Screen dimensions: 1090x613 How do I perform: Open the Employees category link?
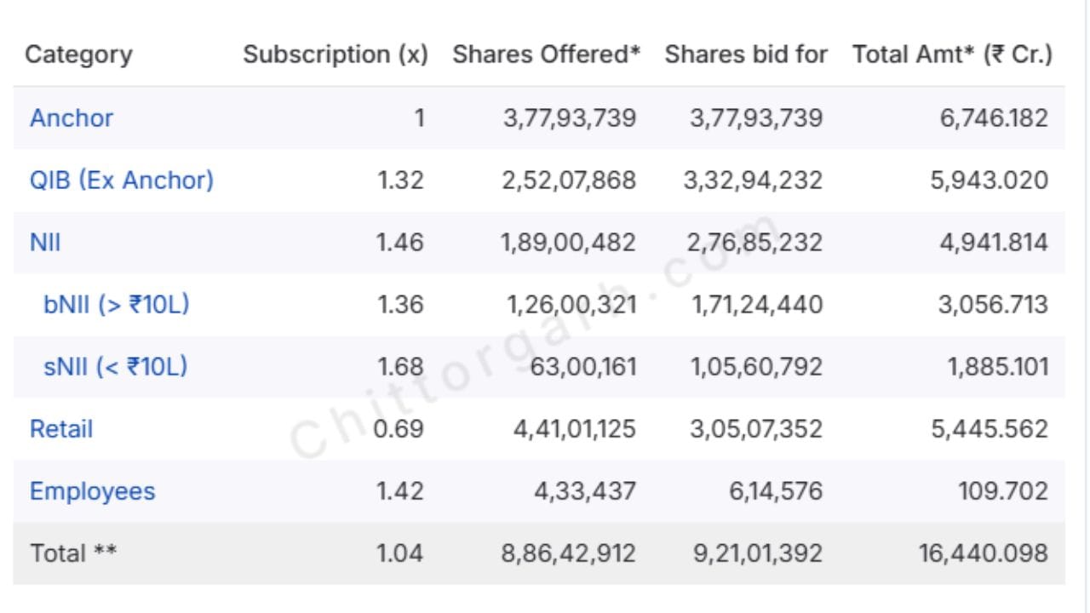point(93,492)
